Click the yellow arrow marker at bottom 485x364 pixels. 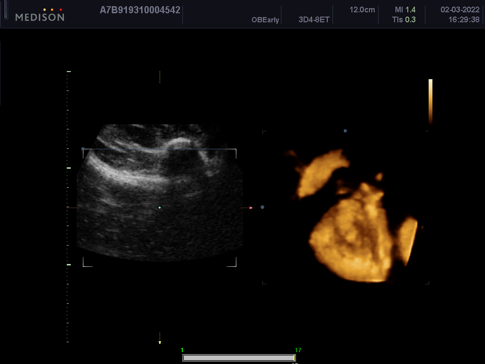click(x=160, y=342)
